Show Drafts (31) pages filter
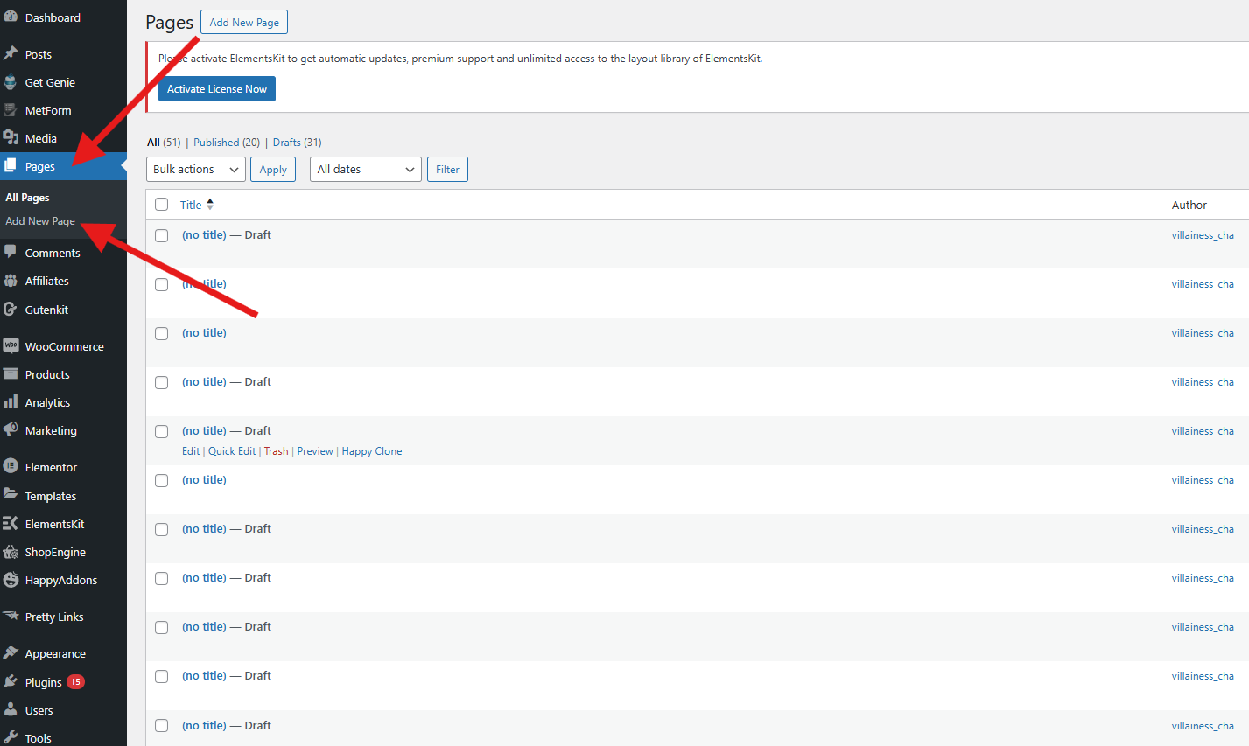 [x=297, y=143]
